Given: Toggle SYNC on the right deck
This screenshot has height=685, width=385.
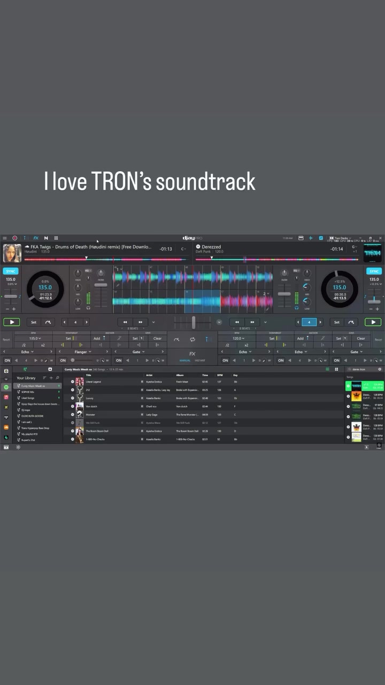Looking at the screenshot, I should [x=374, y=271].
